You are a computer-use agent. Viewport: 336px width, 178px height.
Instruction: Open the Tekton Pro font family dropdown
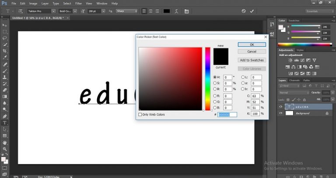click(42, 11)
